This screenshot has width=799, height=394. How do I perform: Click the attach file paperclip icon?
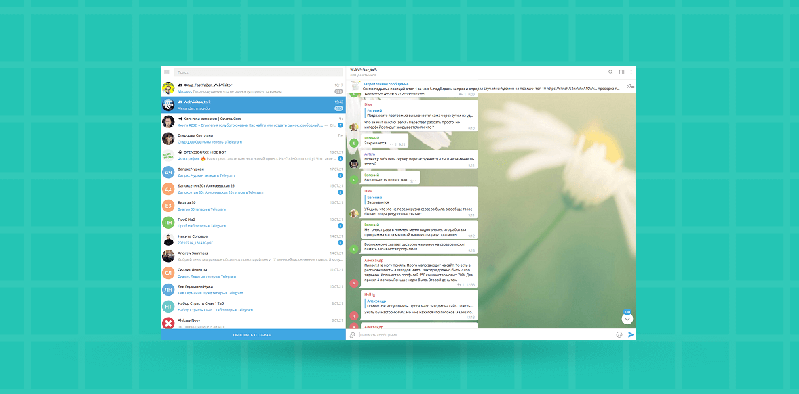point(353,334)
